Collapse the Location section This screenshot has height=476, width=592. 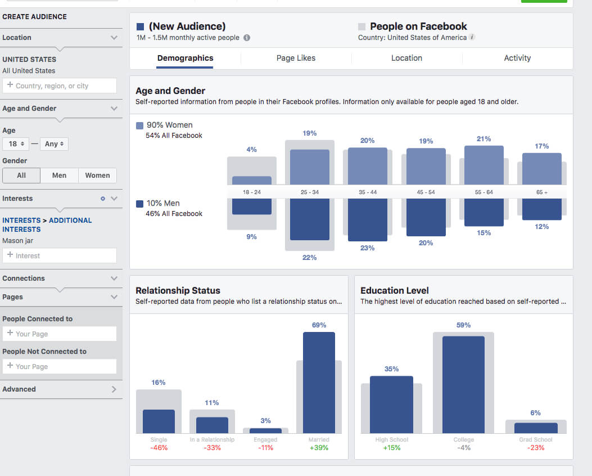(x=114, y=37)
